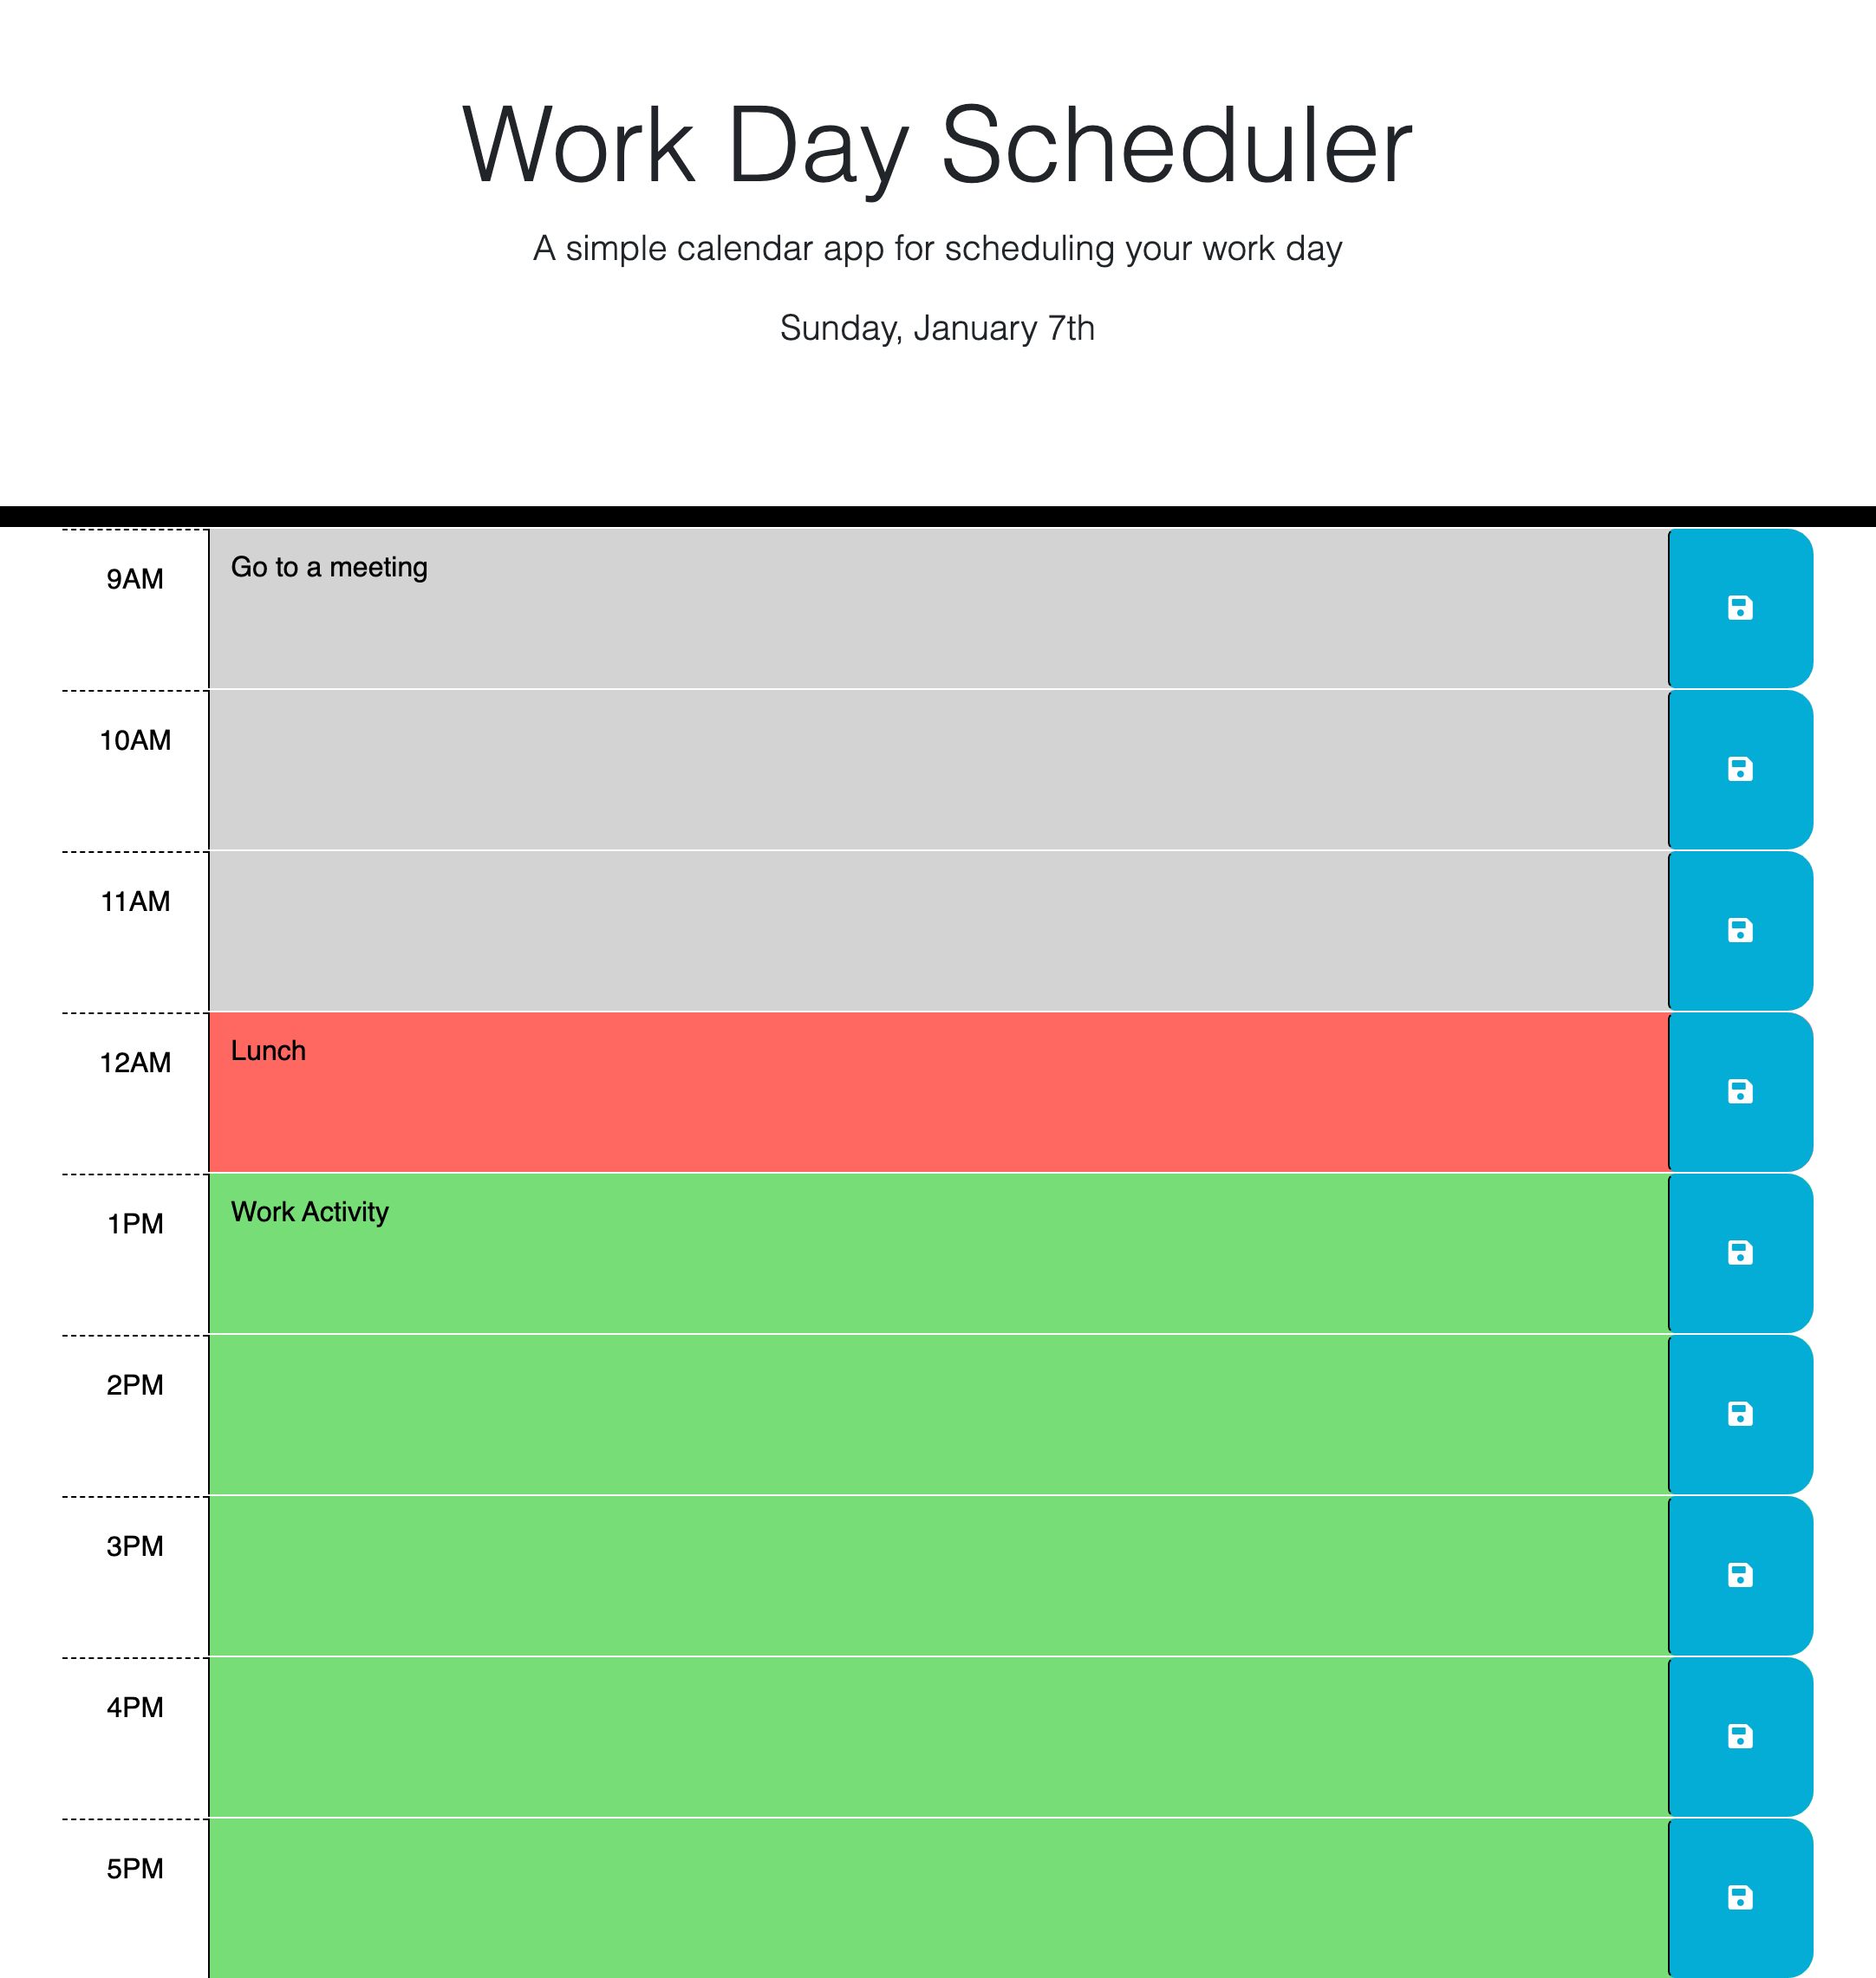Click the 10AM save icon
The width and height of the screenshot is (1876, 1978).
(x=1739, y=769)
